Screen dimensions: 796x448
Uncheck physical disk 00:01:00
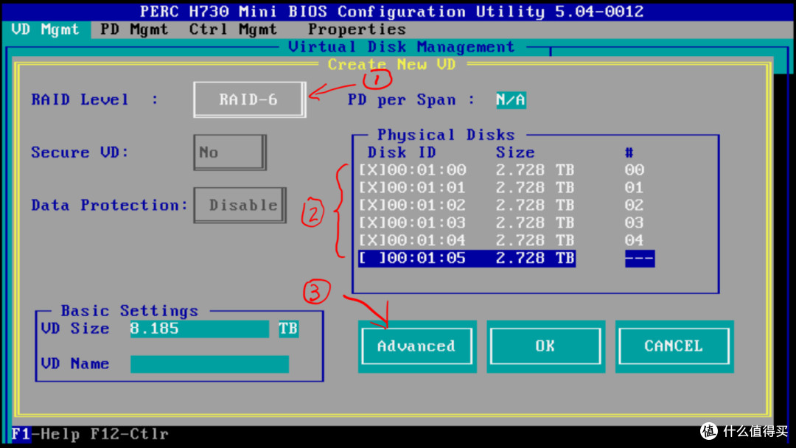[373, 170]
